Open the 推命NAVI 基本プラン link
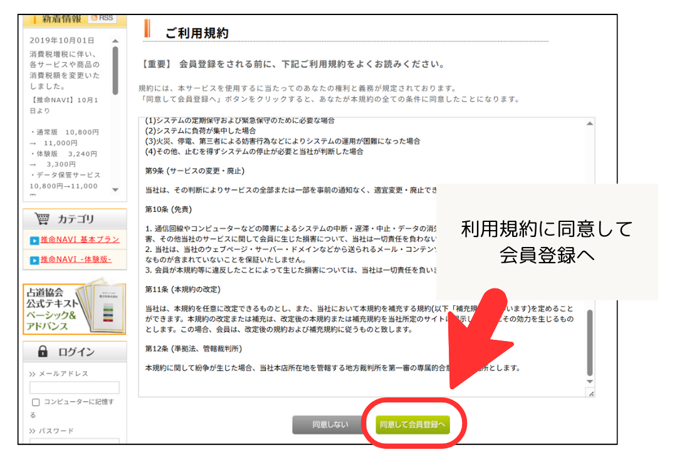Screen dimensions: 677x462 click(x=80, y=240)
